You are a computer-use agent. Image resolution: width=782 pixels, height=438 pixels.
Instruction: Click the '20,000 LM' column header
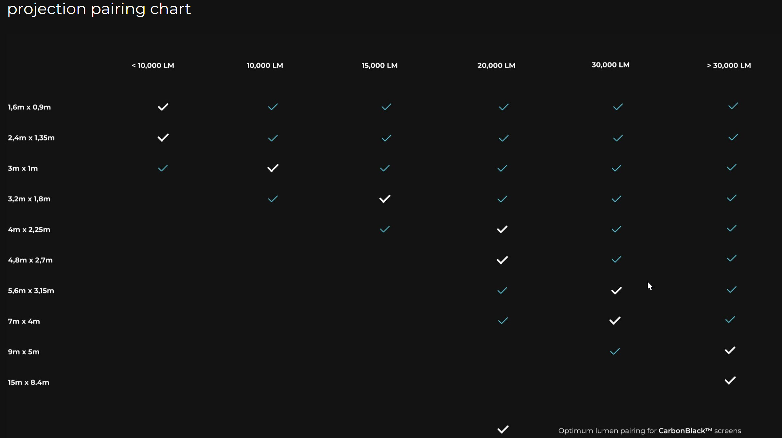(496, 65)
